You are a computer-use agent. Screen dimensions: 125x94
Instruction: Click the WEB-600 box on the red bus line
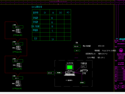pyautogui.click(x=51, y=73)
